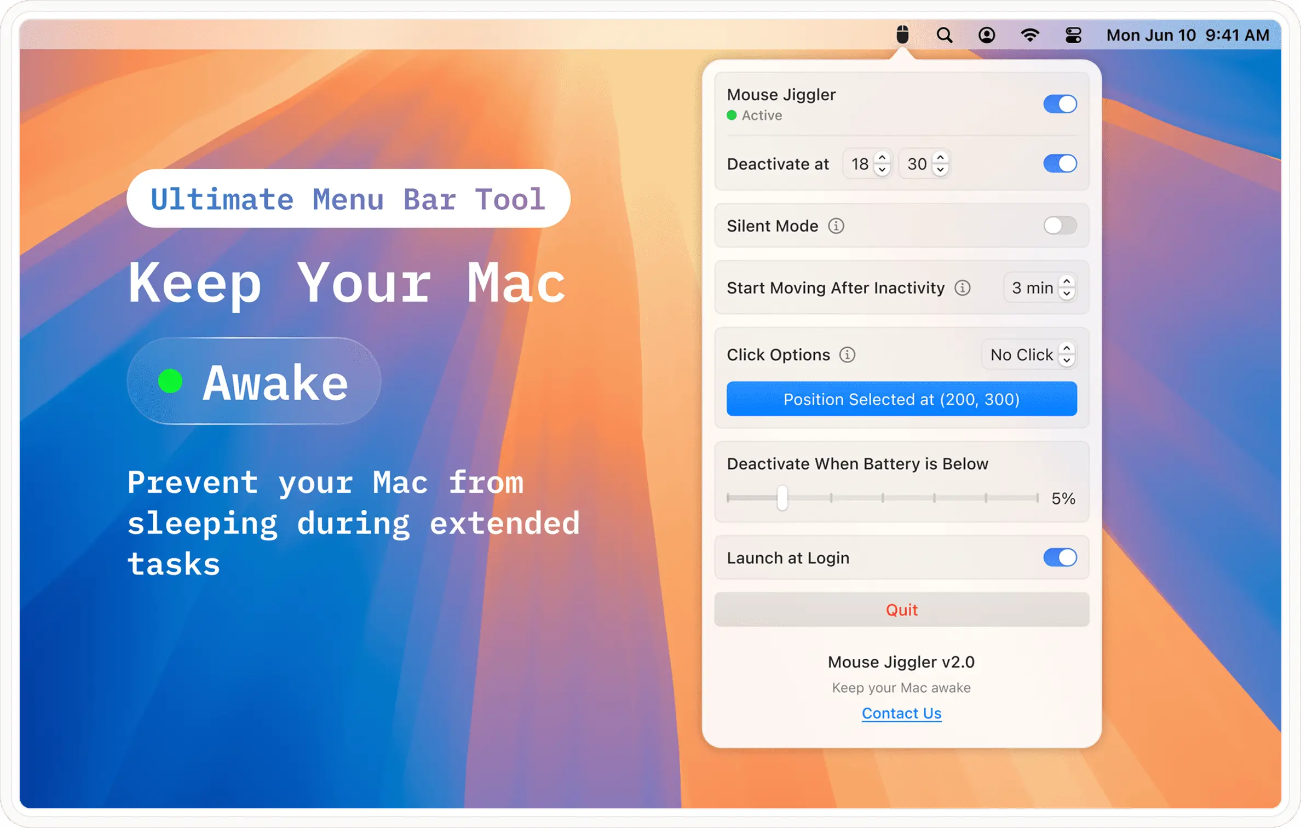Click the Quit button
Screen dimensions: 1301x828
coord(902,610)
